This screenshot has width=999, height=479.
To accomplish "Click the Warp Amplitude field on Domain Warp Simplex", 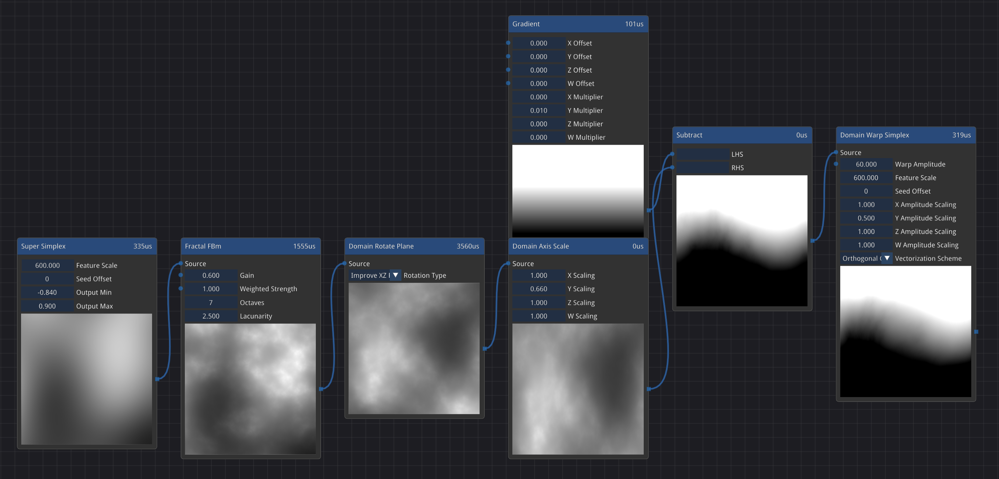I will tap(866, 164).
